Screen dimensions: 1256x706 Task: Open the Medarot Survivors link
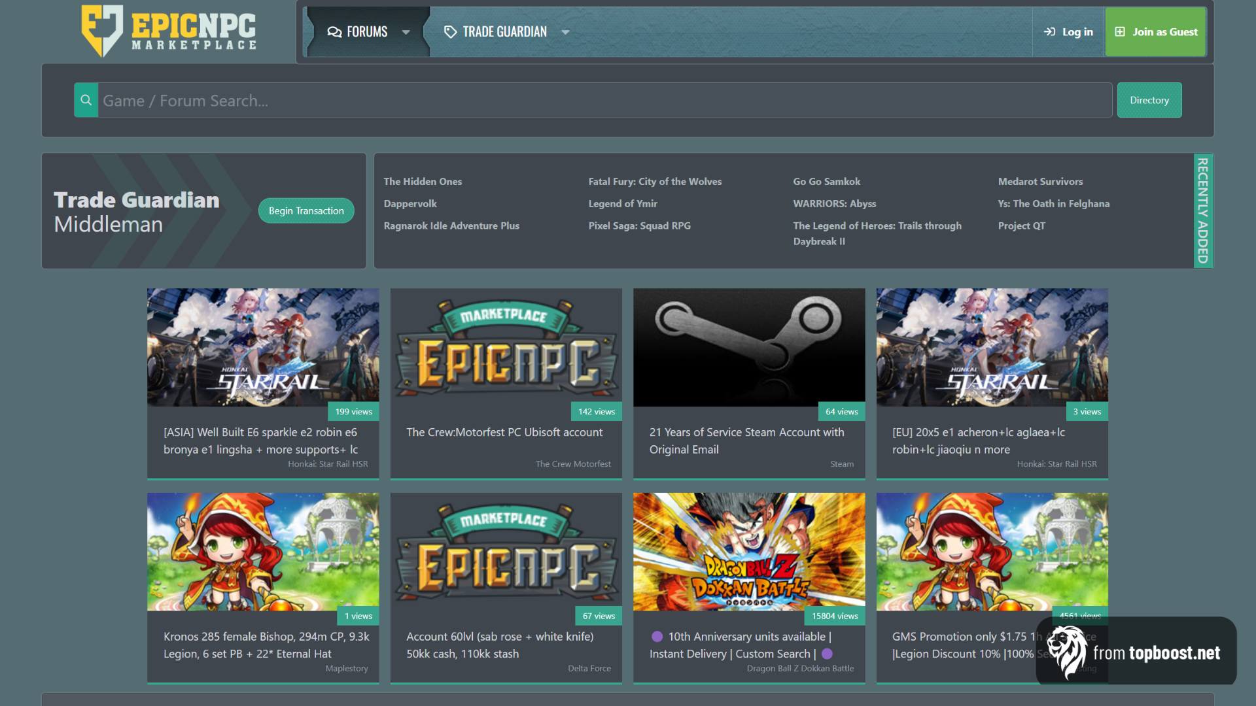click(1040, 181)
